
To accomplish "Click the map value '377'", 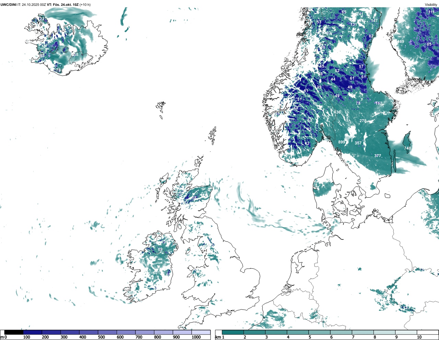I will [x=378, y=156].
